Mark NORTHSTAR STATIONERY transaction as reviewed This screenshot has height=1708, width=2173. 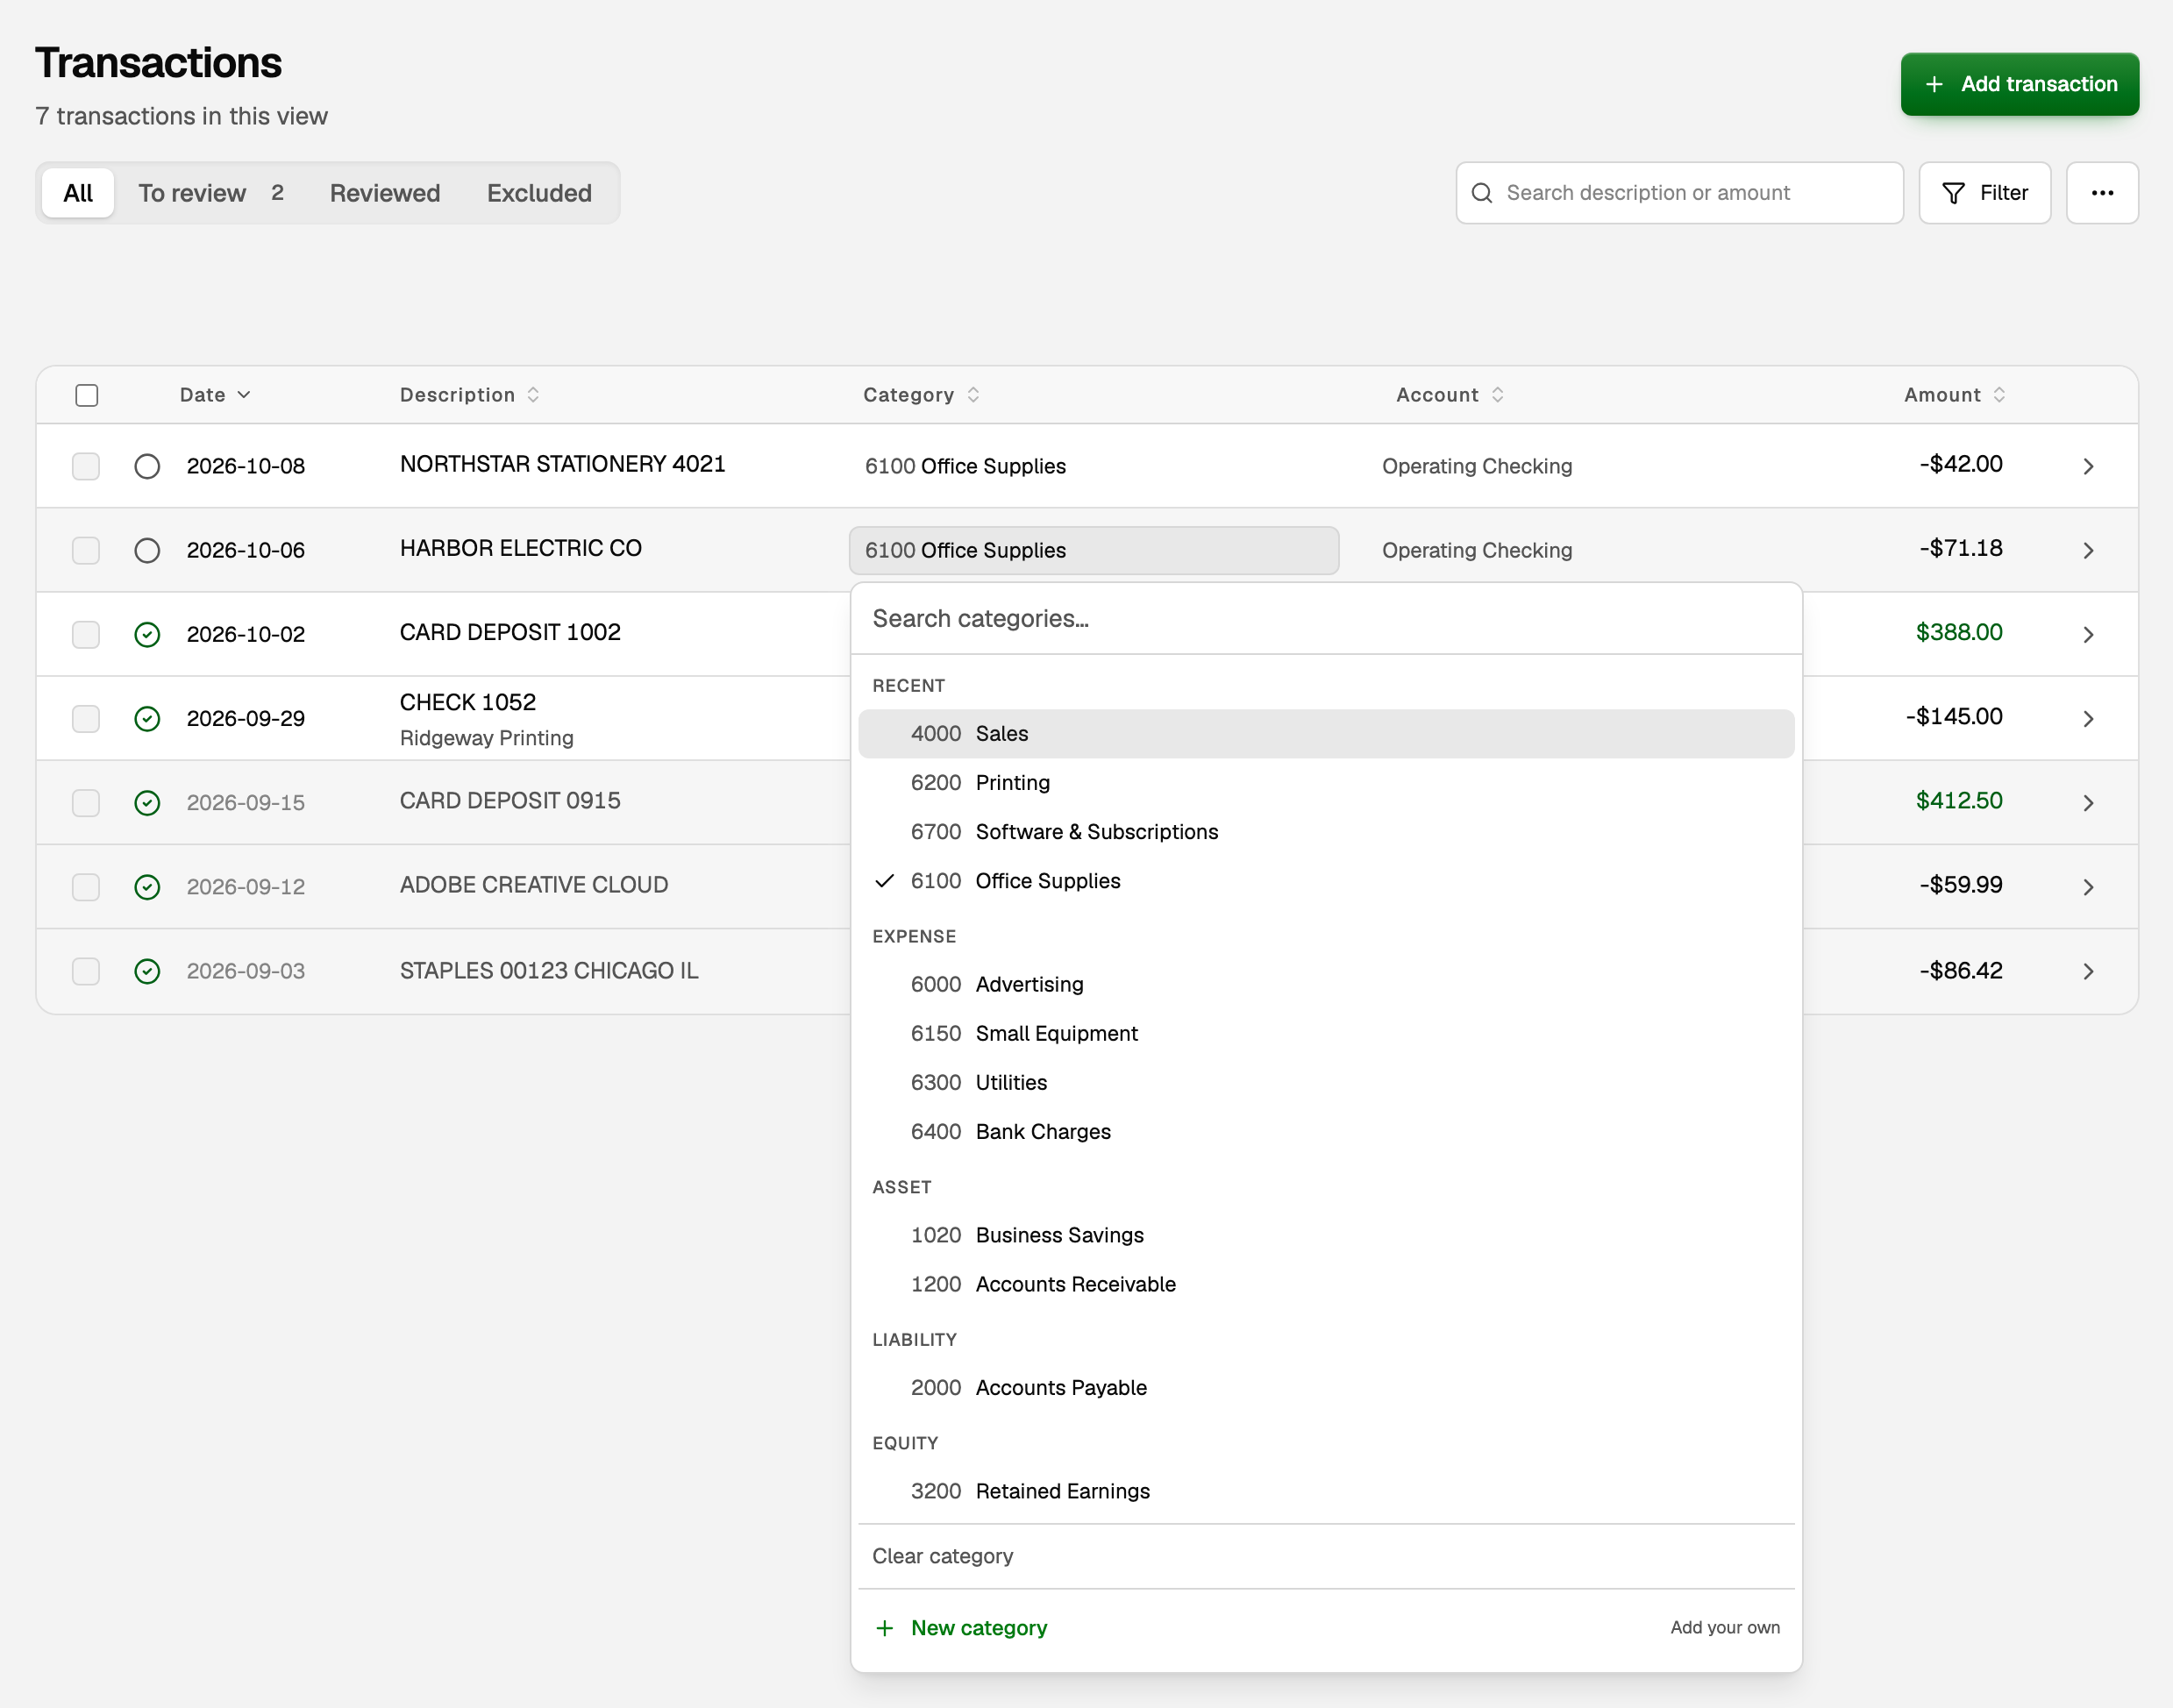(x=147, y=466)
